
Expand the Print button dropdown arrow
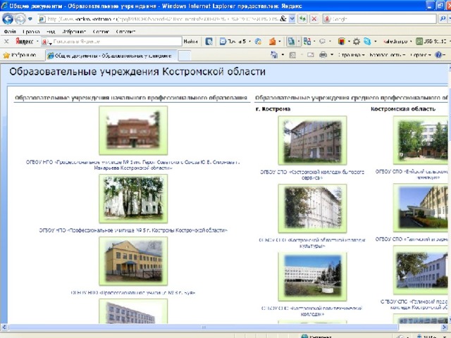click(332, 55)
